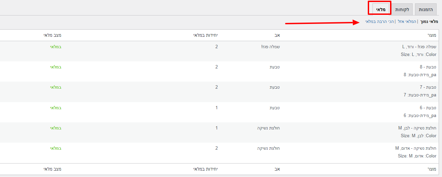Switch to the לקוחות (Customers) tab
This screenshot has height=177, width=442.
pyautogui.click(x=402, y=9)
